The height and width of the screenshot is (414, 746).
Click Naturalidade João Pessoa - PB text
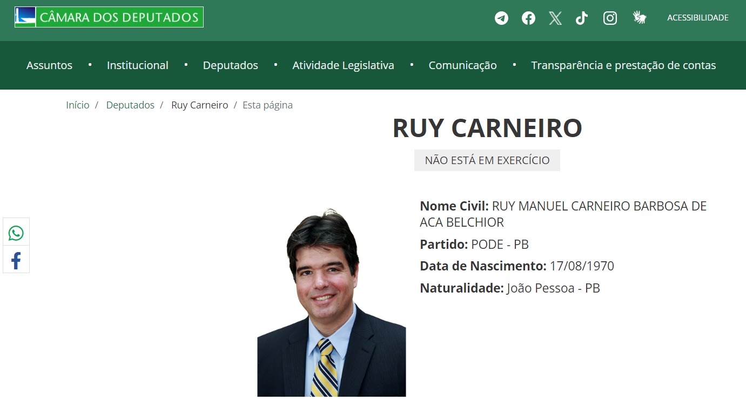point(510,288)
